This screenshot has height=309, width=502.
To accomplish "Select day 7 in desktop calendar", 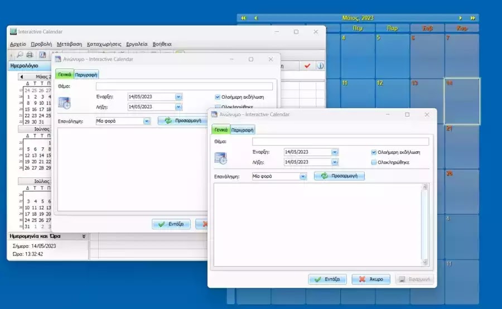I will point(462,56).
